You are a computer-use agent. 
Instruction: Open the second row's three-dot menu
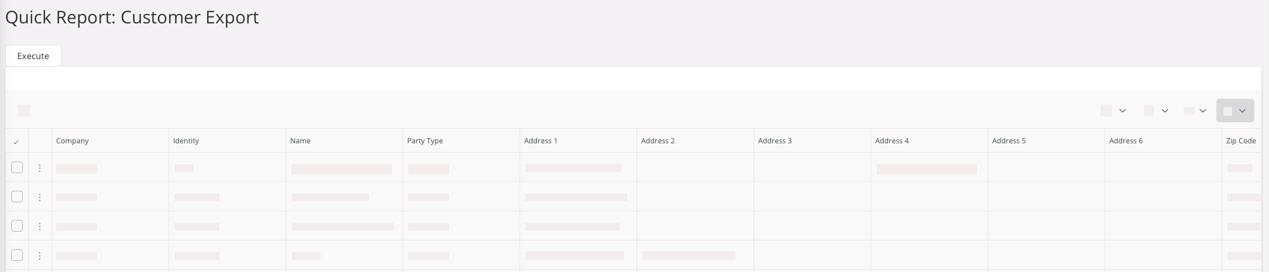40,198
